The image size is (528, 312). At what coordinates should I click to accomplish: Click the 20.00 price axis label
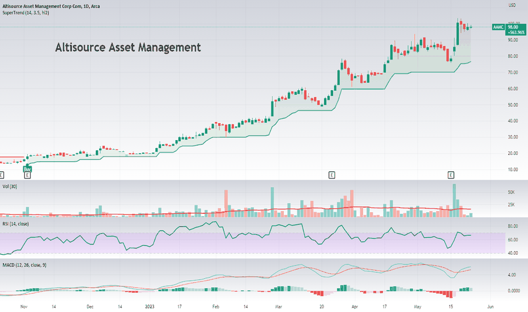coord(513,153)
